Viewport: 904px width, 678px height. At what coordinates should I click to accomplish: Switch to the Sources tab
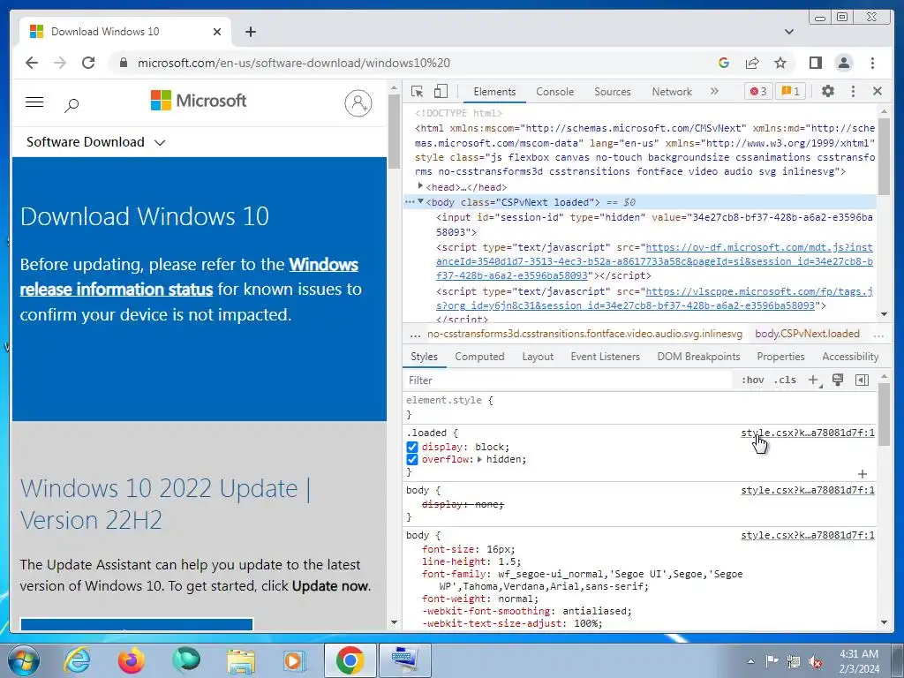click(613, 92)
